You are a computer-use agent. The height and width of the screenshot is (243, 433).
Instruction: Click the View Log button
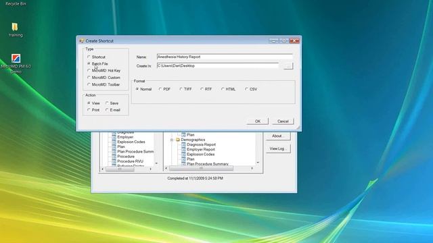[x=278, y=148]
